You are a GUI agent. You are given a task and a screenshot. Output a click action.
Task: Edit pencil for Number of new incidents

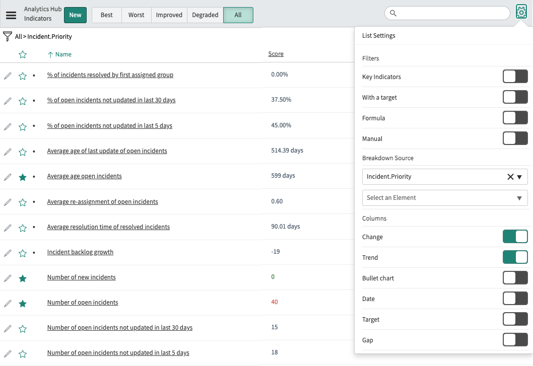(8, 278)
